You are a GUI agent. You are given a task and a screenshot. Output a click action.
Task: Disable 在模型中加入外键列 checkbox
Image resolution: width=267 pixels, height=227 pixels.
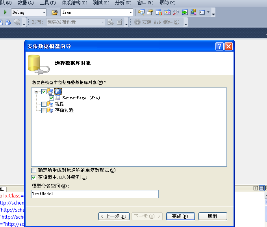pos(34,177)
